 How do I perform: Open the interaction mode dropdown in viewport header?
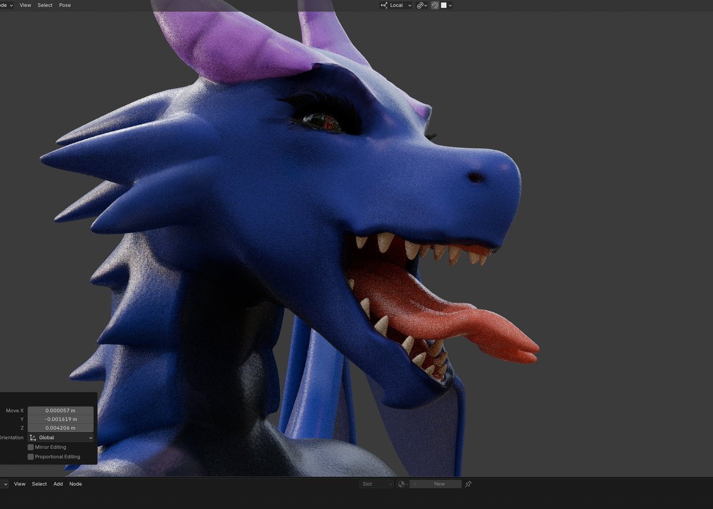coord(7,5)
